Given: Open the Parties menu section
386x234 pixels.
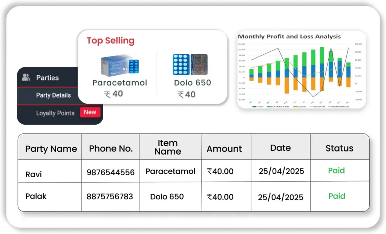Looking at the screenshot, I should coord(47,78).
